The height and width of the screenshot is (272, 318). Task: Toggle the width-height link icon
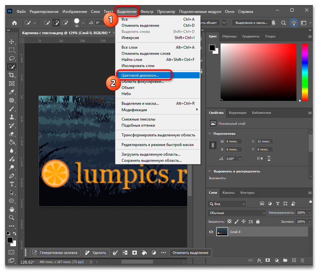click(213, 145)
